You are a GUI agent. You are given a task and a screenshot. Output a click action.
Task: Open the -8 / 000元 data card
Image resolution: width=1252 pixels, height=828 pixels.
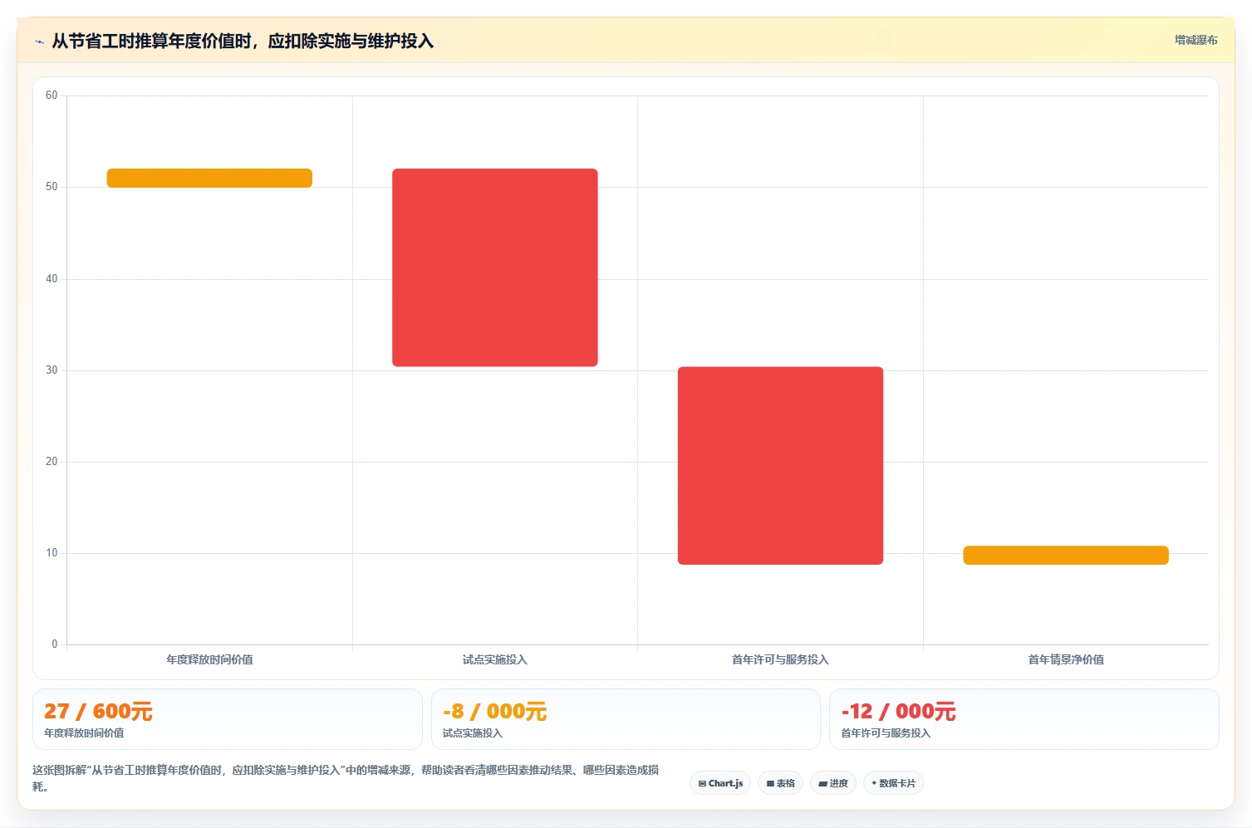[626, 719]
